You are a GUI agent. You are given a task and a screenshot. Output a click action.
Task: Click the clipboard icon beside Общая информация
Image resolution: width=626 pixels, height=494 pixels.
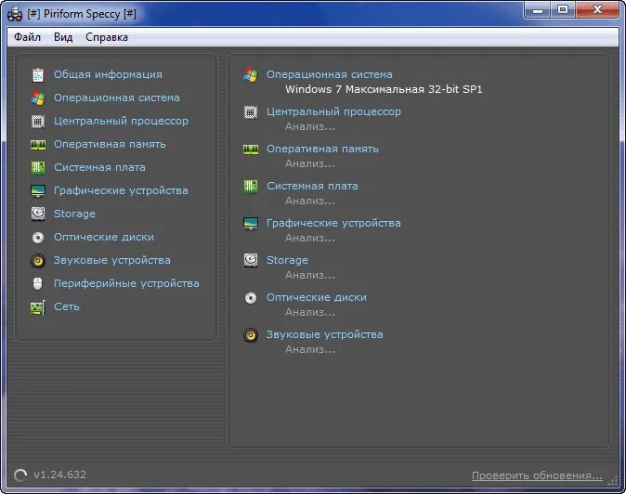38,74
